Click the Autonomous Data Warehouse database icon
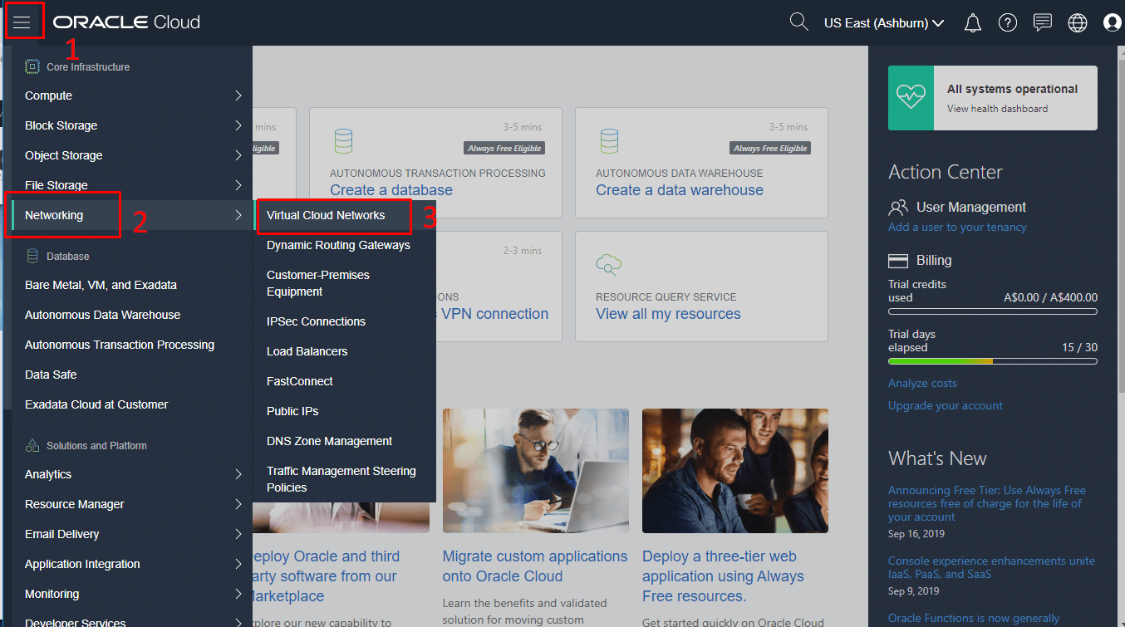This screenshot has width=1125, height=627. [x=609, y=141]
